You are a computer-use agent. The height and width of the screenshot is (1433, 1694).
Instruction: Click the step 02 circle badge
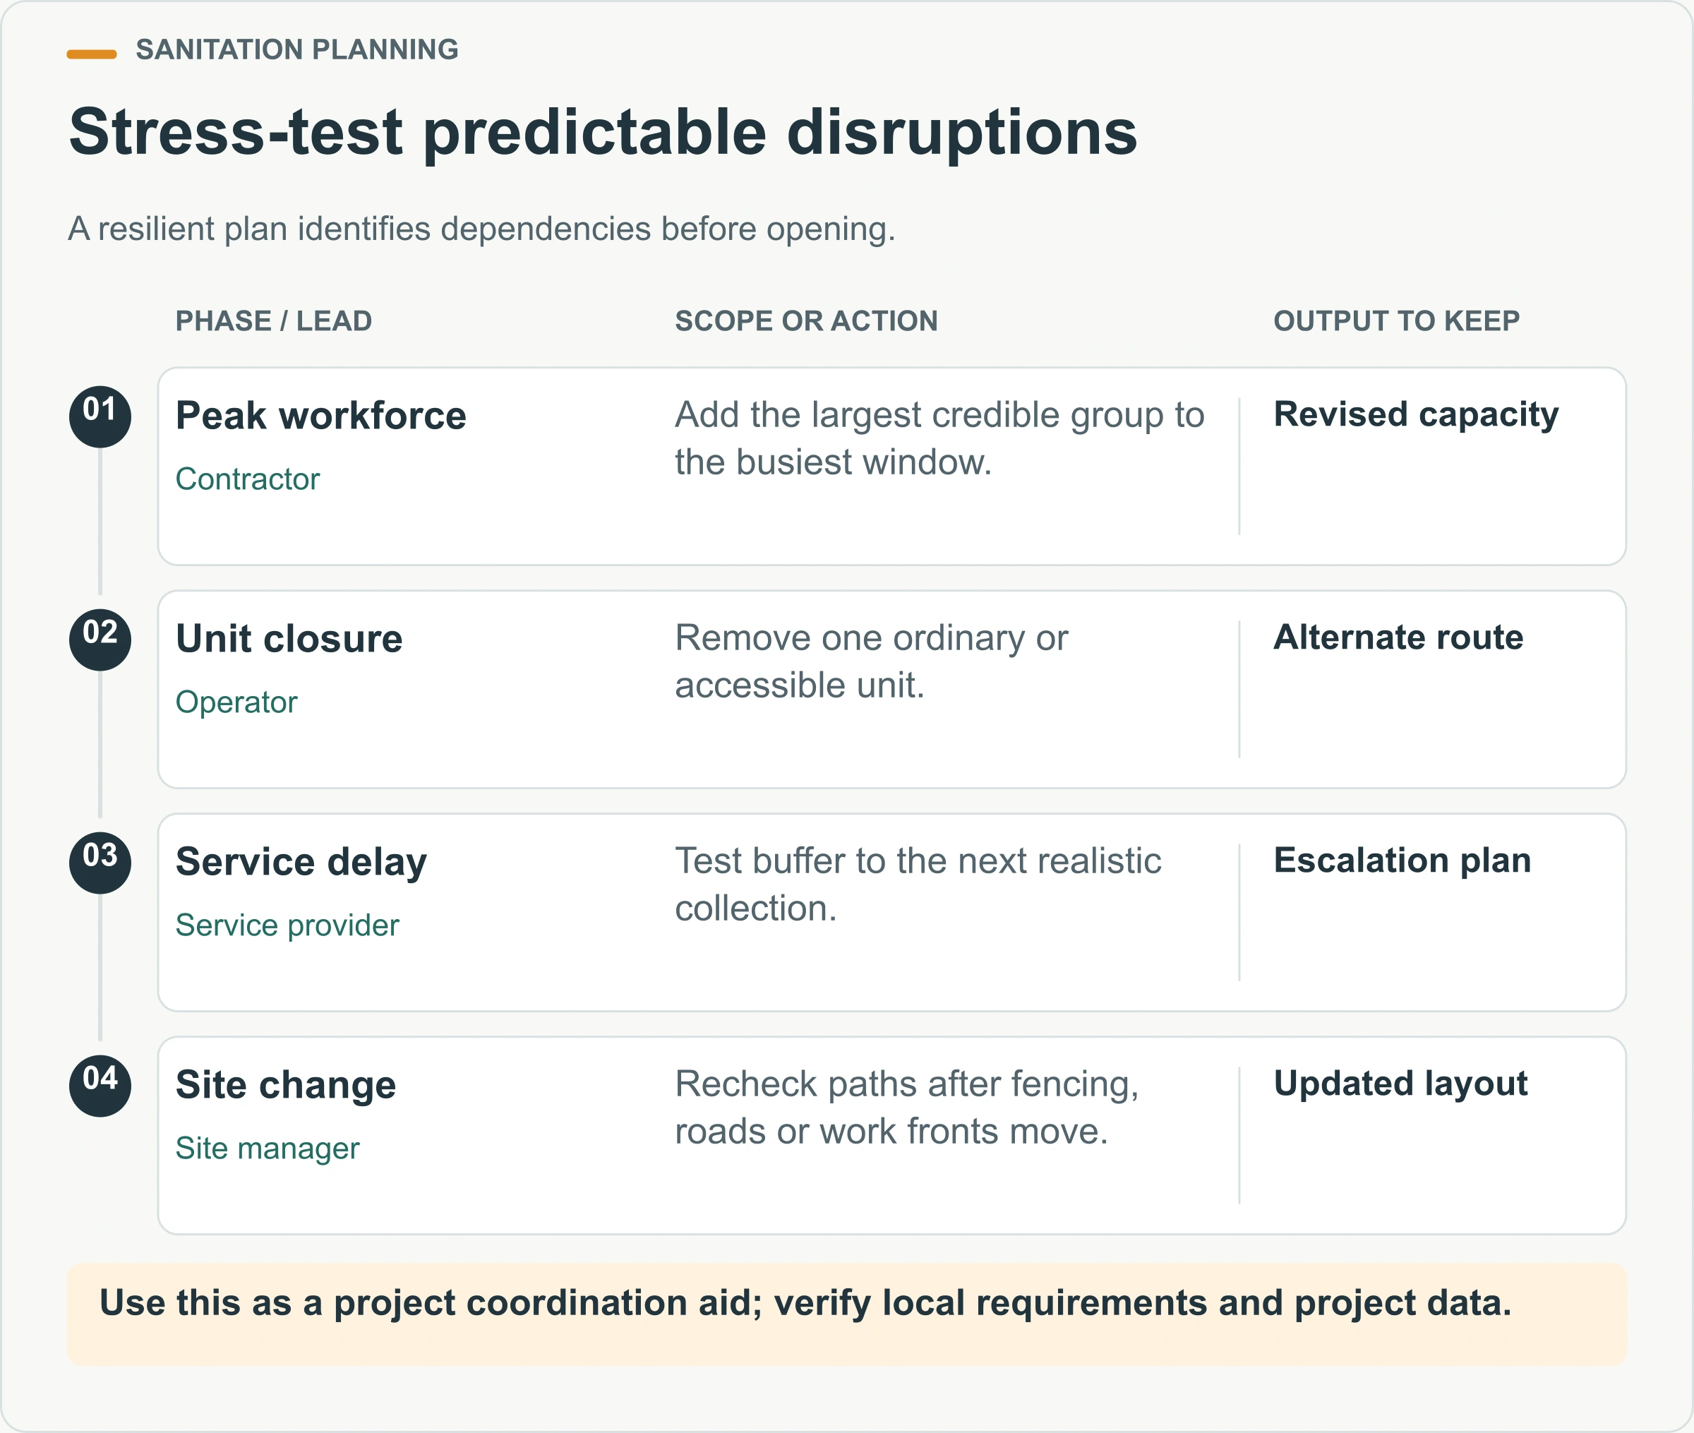coord(100,640)
